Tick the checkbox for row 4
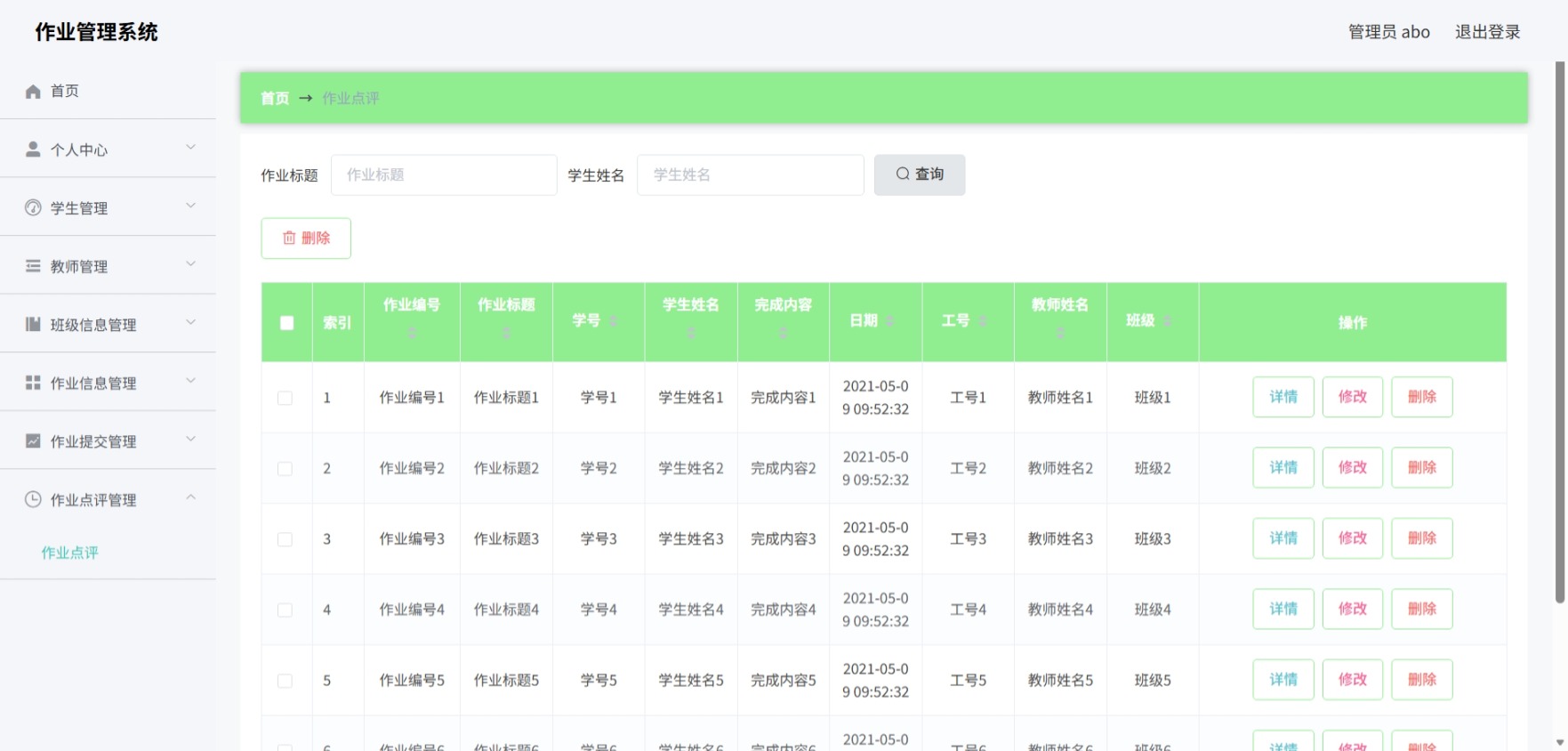1568x751 pixels. pyautogui.click(x=285, y=610)
